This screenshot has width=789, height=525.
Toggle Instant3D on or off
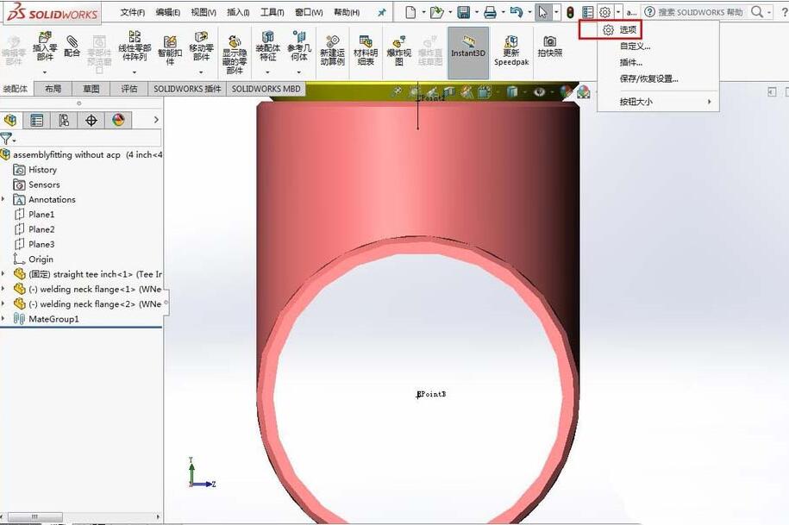click(468, 49)
